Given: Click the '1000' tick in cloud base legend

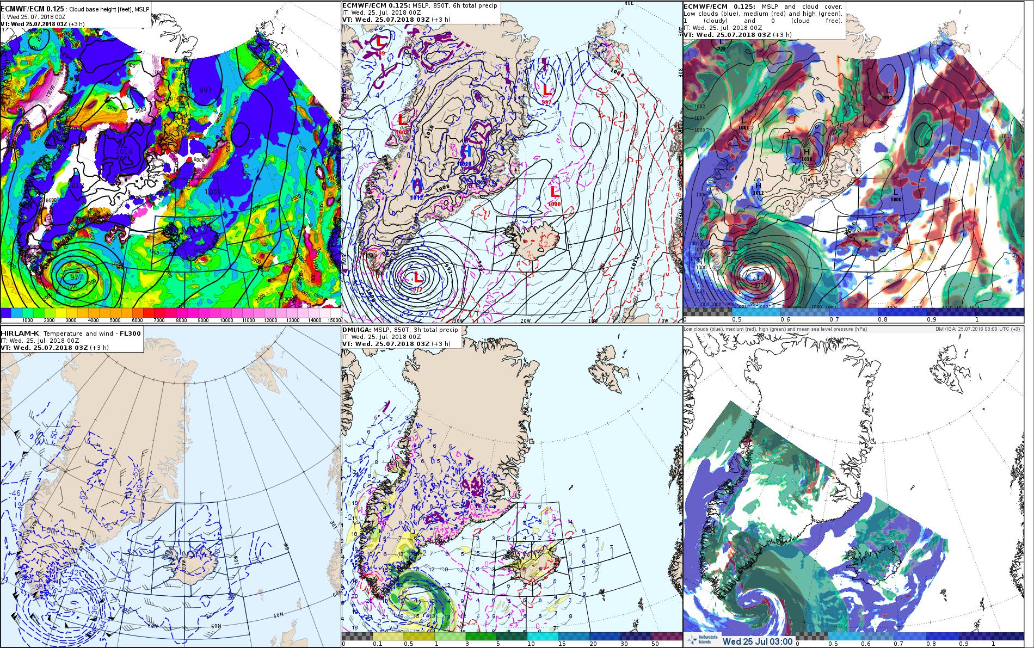Looking at the screenshot, I should (x=27, y=320).
